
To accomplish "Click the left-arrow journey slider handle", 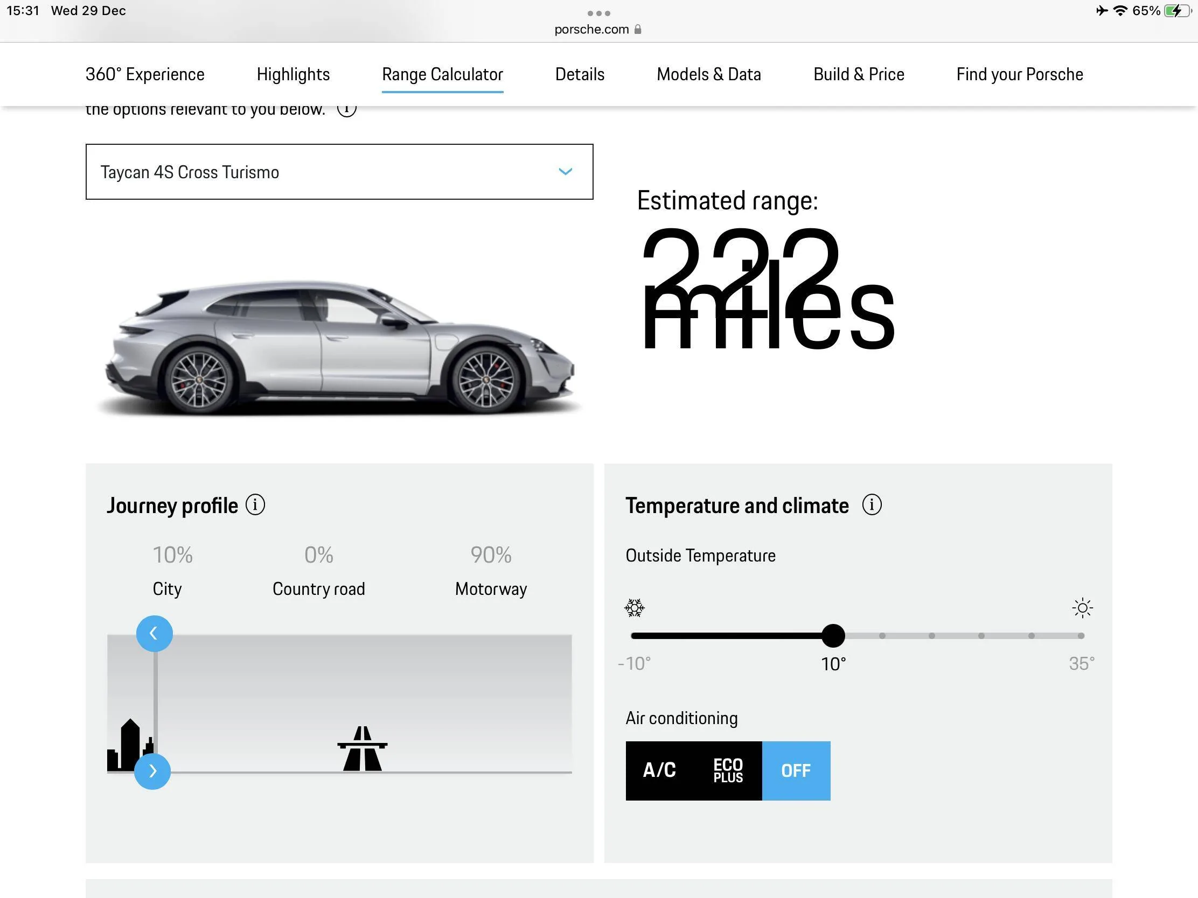I will [x=155, y=633].
